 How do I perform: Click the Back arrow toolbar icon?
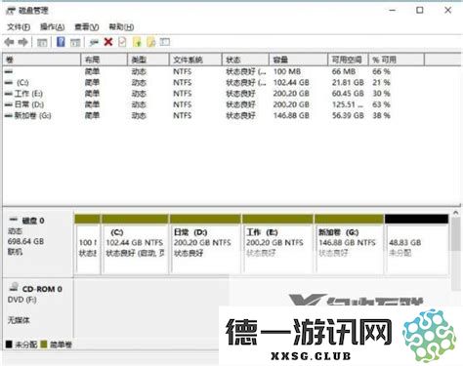tap(9, 42)
